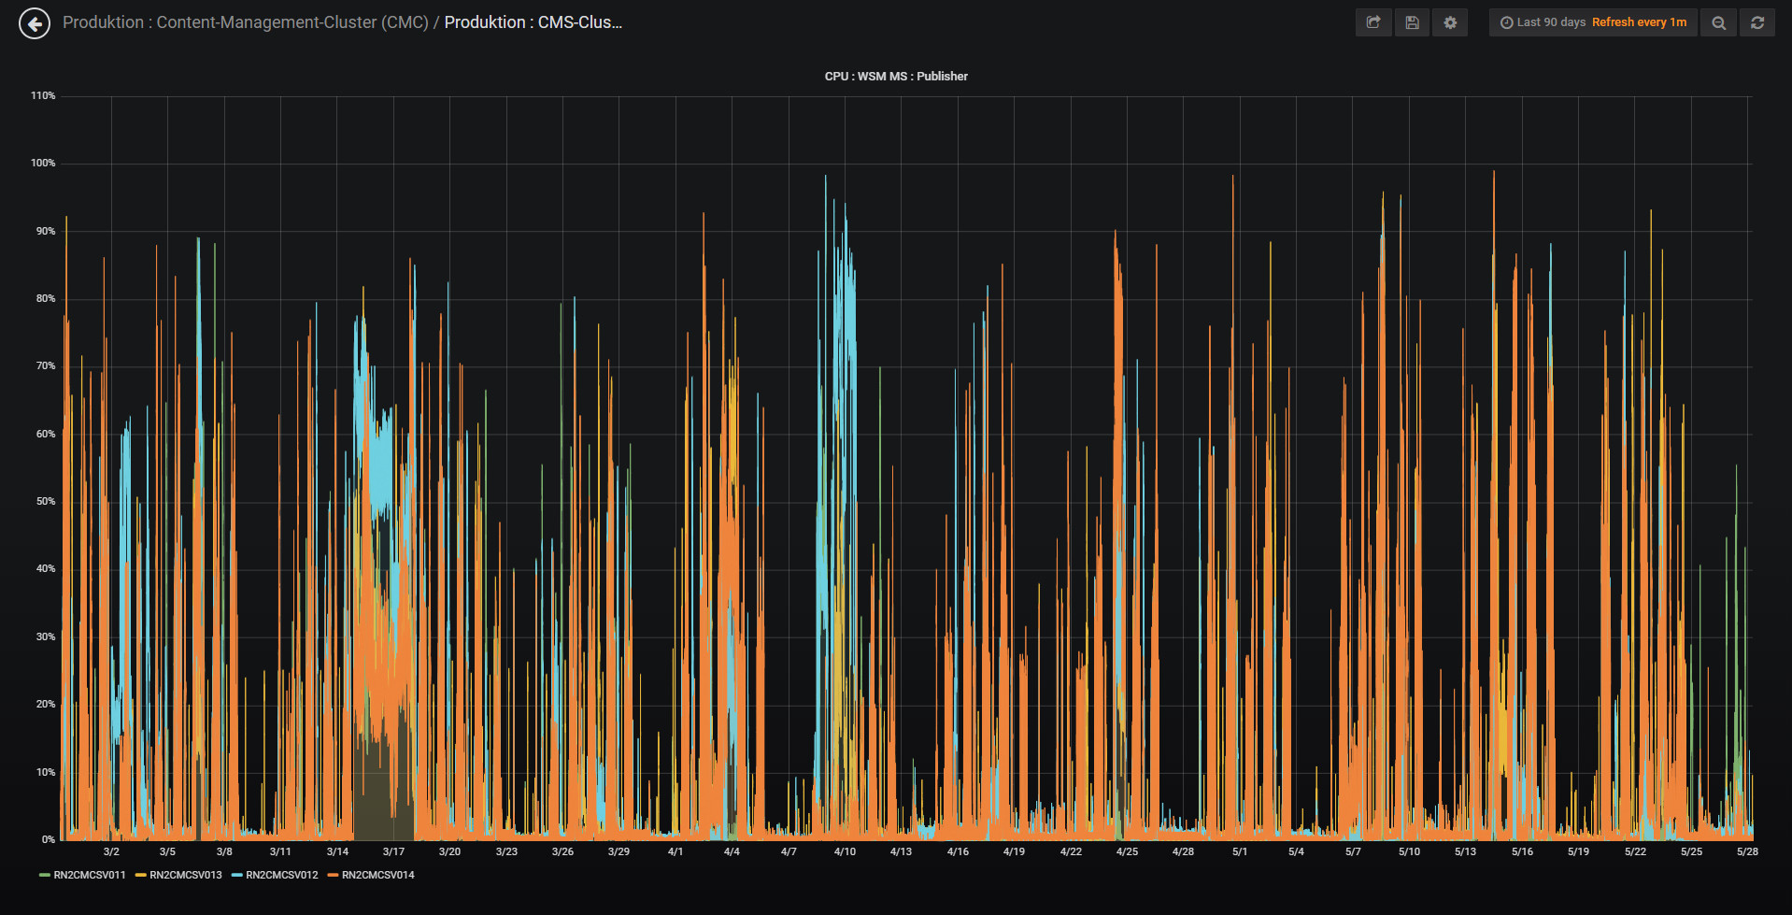
Task: Click the Refresh every 1m text
Action: point(1640,22)
